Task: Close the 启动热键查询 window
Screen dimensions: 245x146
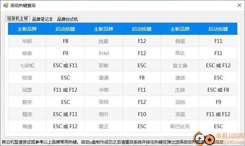Action: 239,5
